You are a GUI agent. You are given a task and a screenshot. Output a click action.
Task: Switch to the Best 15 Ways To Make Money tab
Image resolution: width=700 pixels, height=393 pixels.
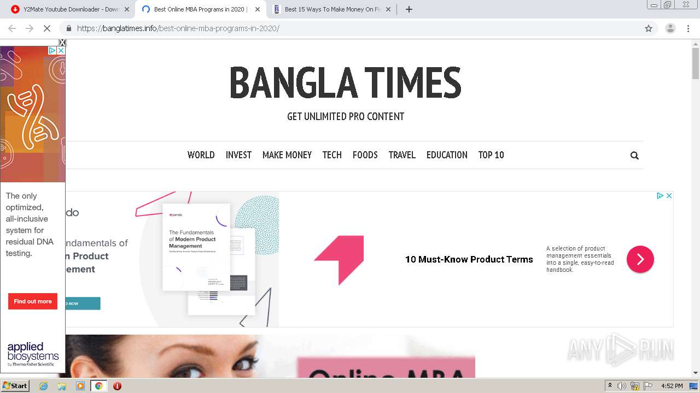[x=332, y=9]
